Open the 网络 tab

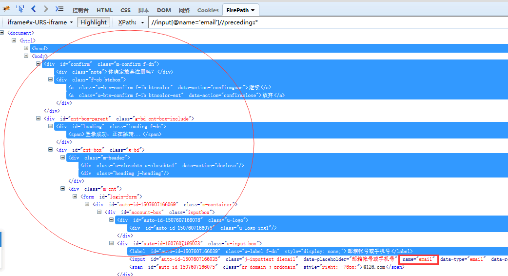tap(184, 10)
